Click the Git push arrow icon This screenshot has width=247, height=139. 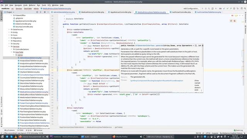click(231, 8)
